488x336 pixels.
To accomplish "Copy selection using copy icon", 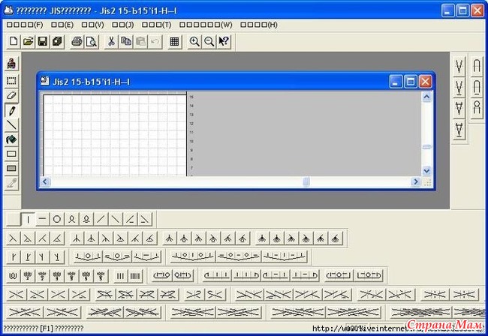I will tap(125, 41).
